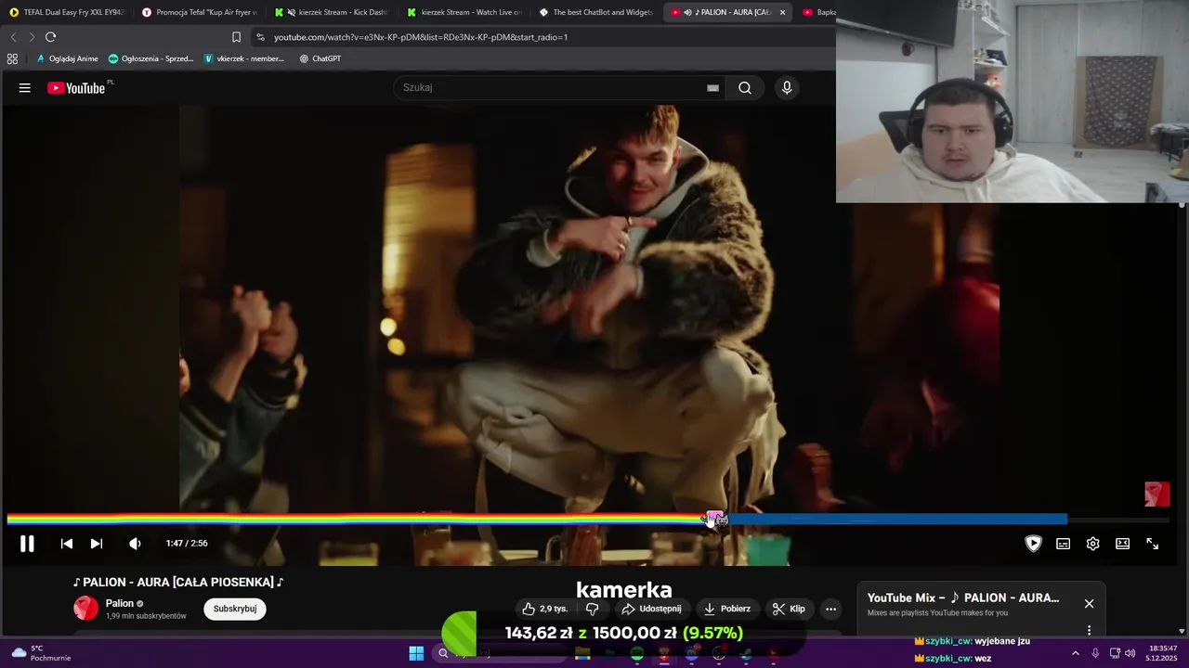Open Windows Start menu

[416, 653]
